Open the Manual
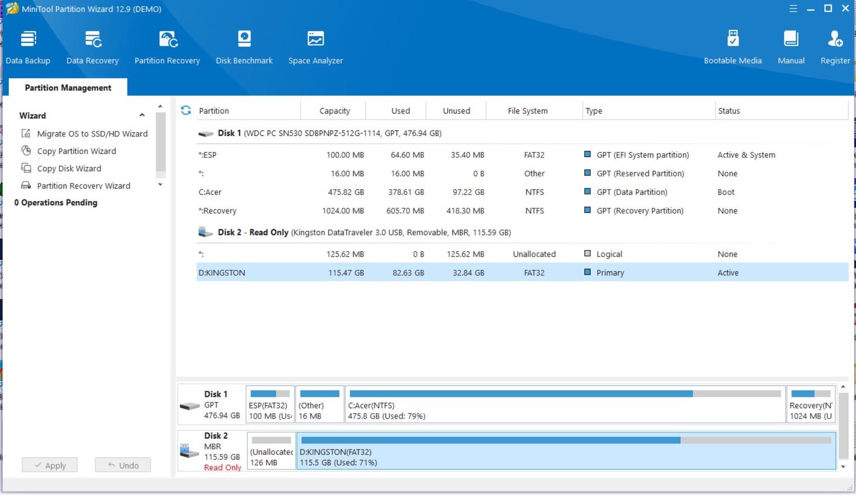The width and height of the screenshot is (856, 496). point(791,47)
